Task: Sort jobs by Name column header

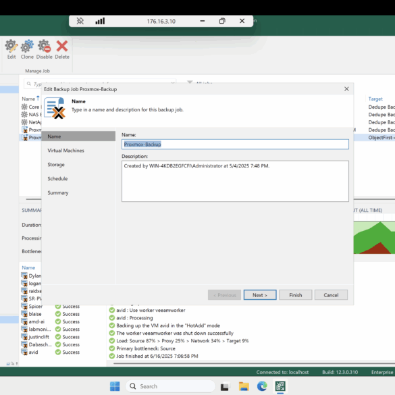Action: click(28, 99)
